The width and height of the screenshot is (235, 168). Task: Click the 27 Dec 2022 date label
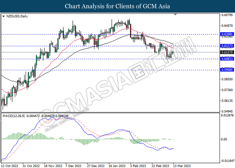pyautogui.click(x=96, y=166)
